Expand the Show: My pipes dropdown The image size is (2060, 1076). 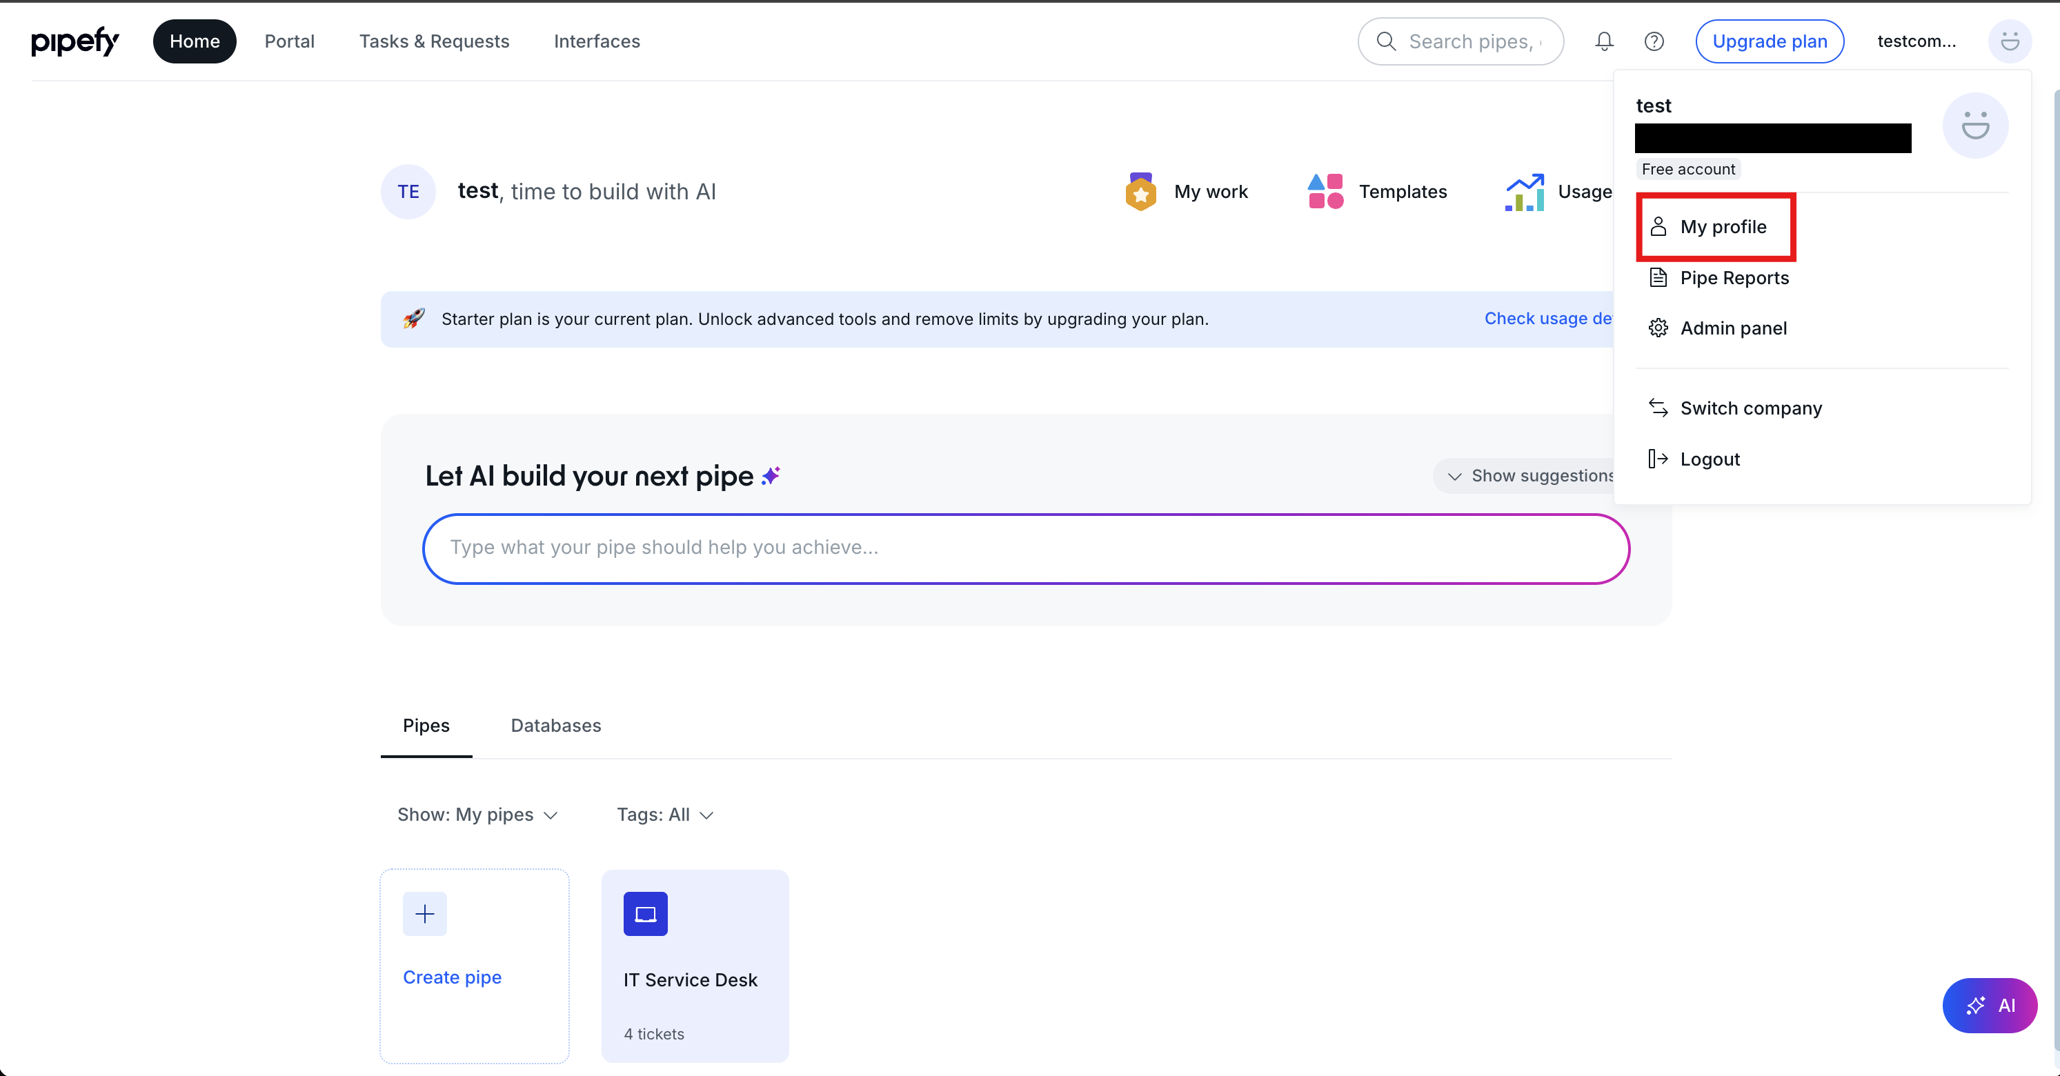pyautogui.click(x=477, y=815)
